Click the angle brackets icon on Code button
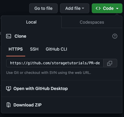Screen dimensions: 124x117 (98, 8)
